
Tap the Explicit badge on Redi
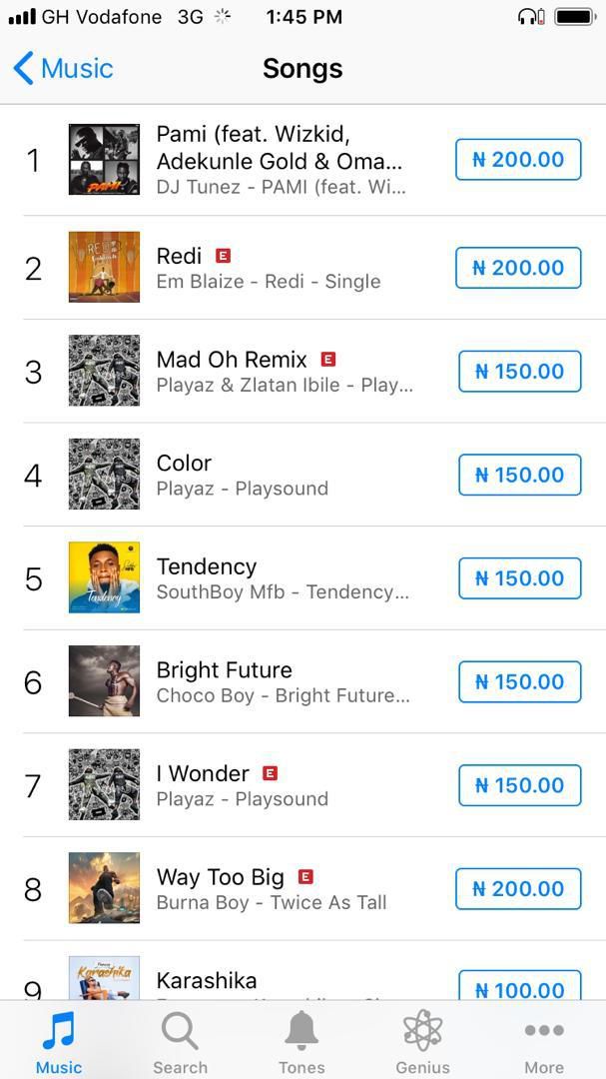point(220,255)
